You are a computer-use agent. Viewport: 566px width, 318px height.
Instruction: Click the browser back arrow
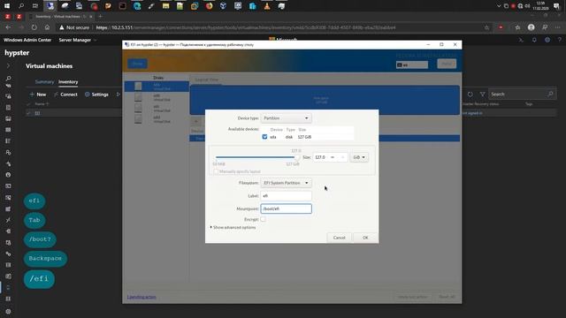[8, 27]
